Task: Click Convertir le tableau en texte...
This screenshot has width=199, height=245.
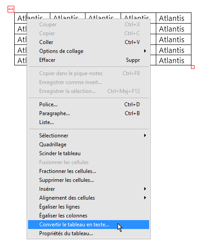Action: coord(89,225)
